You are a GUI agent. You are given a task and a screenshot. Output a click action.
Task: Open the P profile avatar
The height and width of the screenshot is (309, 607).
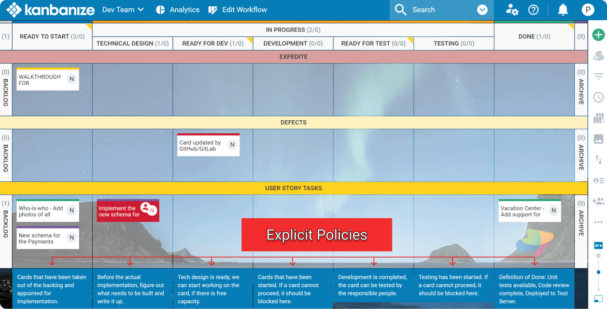[x=589, y=9]
